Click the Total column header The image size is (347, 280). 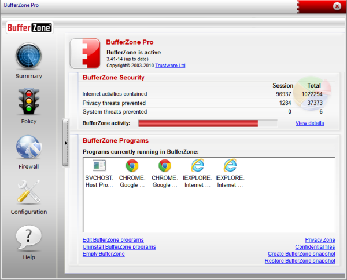pos(314,85)
